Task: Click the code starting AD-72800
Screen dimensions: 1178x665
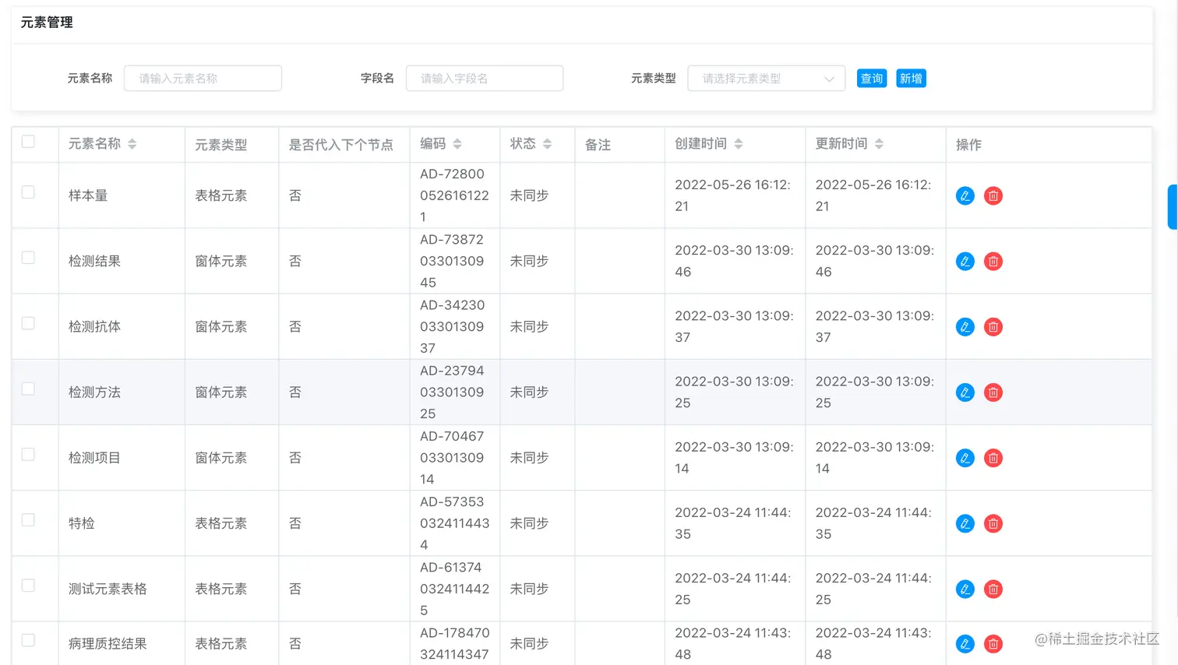Action: pyautogui.click(x=454, y=195)
